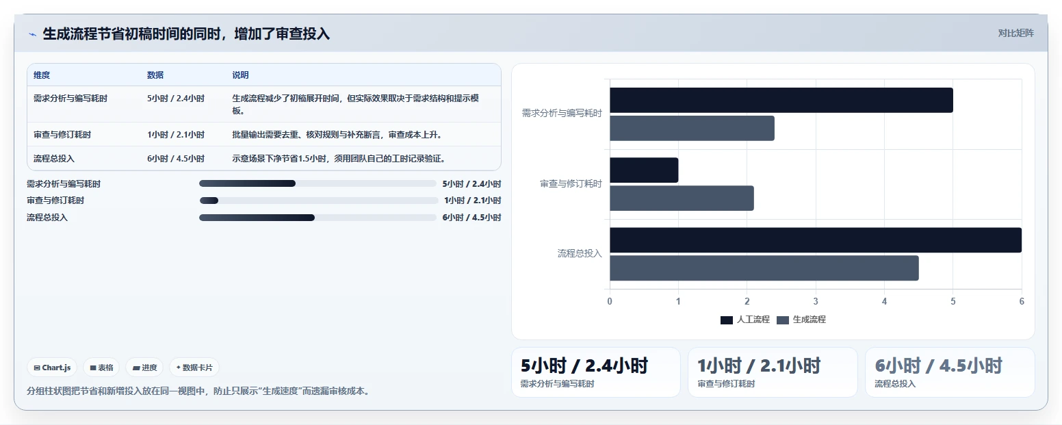Click the x-axis tick label 3
This screenshot has height=425, width=1062.
click(x=816, y=301)
